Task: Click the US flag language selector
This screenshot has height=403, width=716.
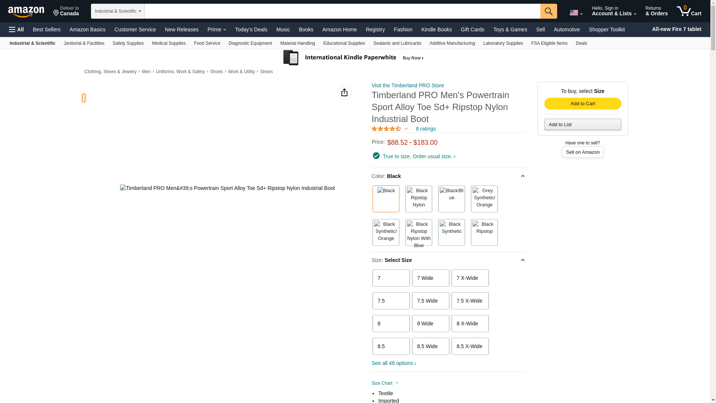Action: tap(575, 13)
